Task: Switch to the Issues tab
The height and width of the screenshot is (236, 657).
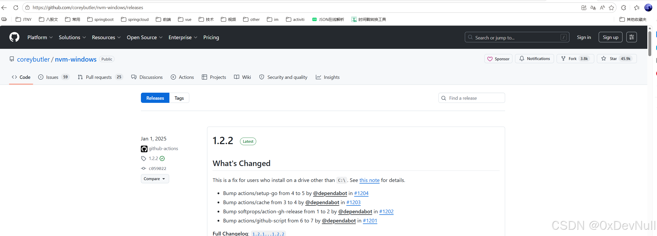Action: (x=54, y=77)
